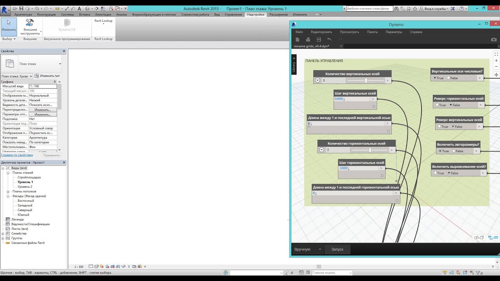Click the Infocenter search binoculars icon

(x=396, y=9)
